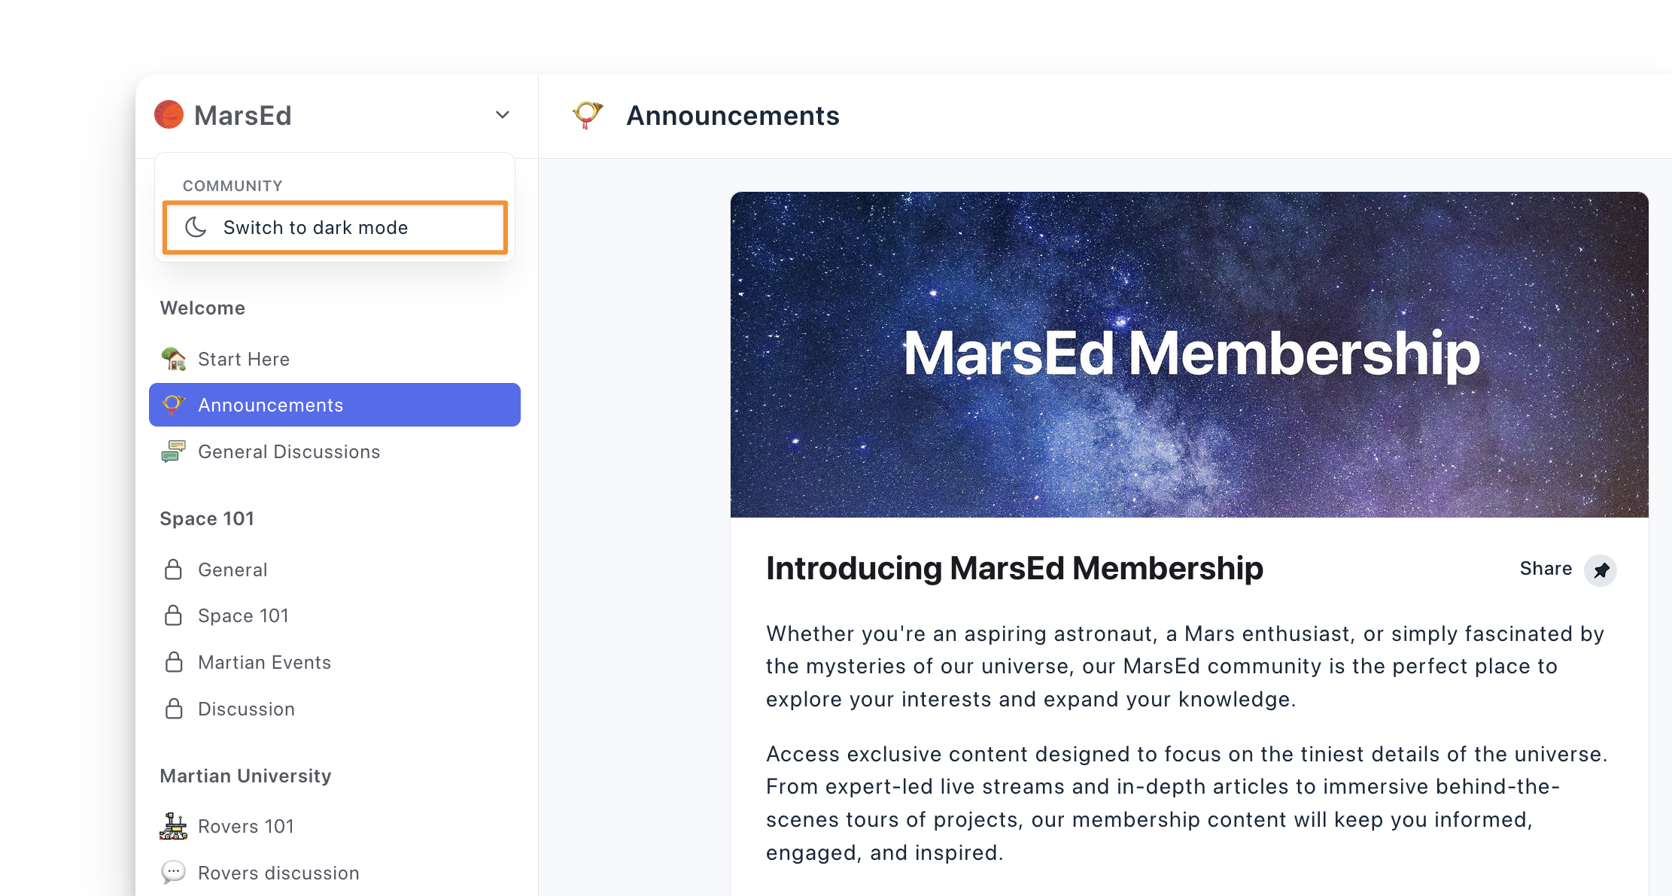Image resolution: width=1672 pixels, height=896 pixels.
Task: Switch to dark mode
Action: coord(315,227)
